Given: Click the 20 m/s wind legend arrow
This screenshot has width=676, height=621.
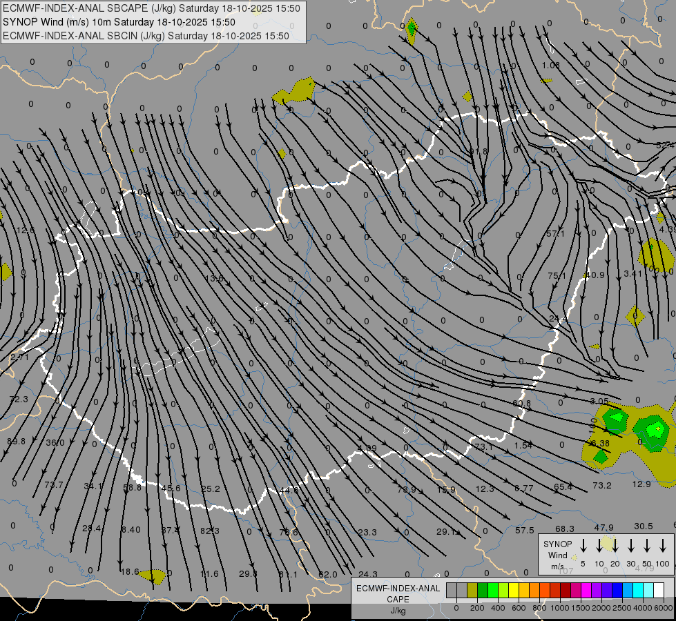Looking at the screenshot, I should pos(615,546).
